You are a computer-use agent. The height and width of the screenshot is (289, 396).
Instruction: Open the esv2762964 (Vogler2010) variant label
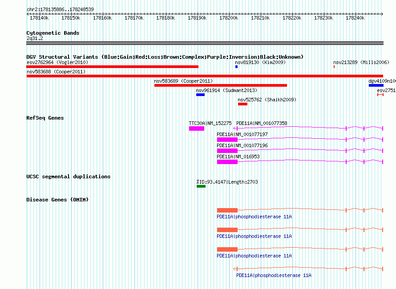(57, 62)
